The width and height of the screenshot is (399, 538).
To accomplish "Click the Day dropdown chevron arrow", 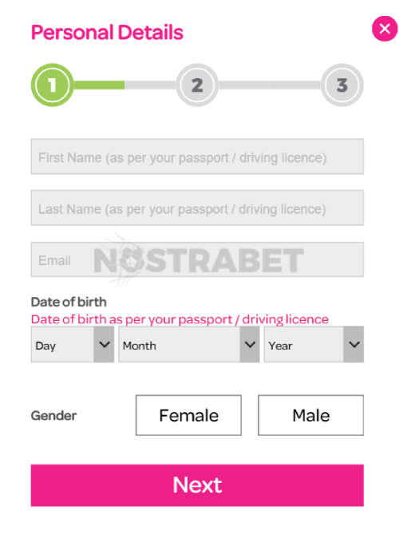I will 104,344.
